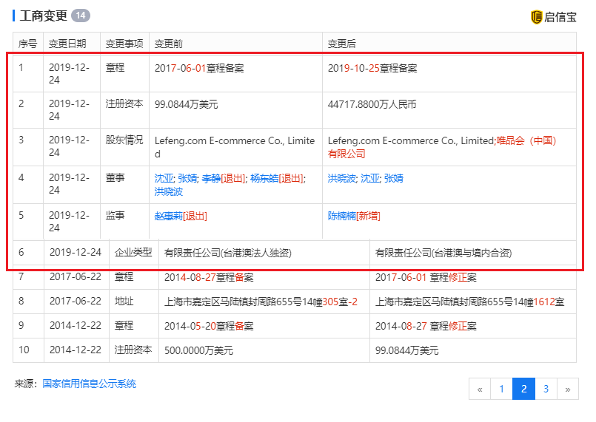Click the 变更事项 column header
The width and height of the screenshot is (596, 422).
coord(124,44)
